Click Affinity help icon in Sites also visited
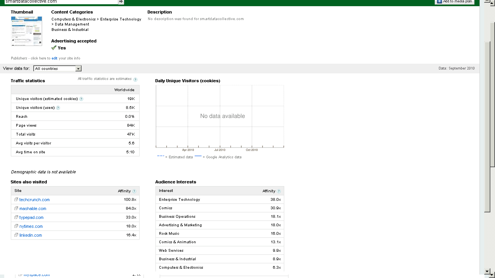This screenshot has width=495, height=278. click(x=134, y=191)
